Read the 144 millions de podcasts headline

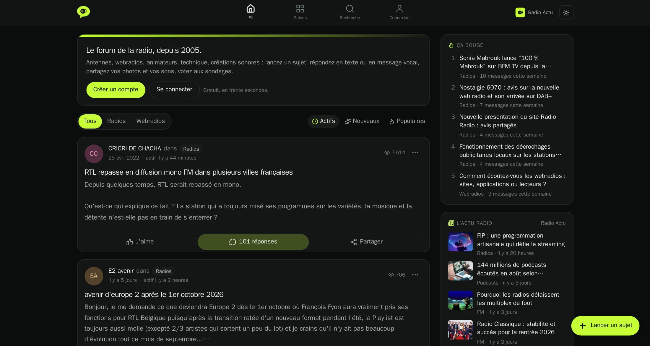pyautogui.click(x=511, y=269)
